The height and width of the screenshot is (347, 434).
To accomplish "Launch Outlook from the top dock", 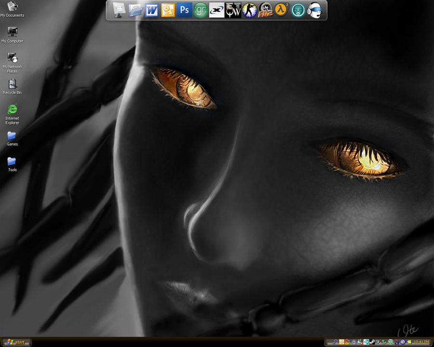I will pos(168,11).
